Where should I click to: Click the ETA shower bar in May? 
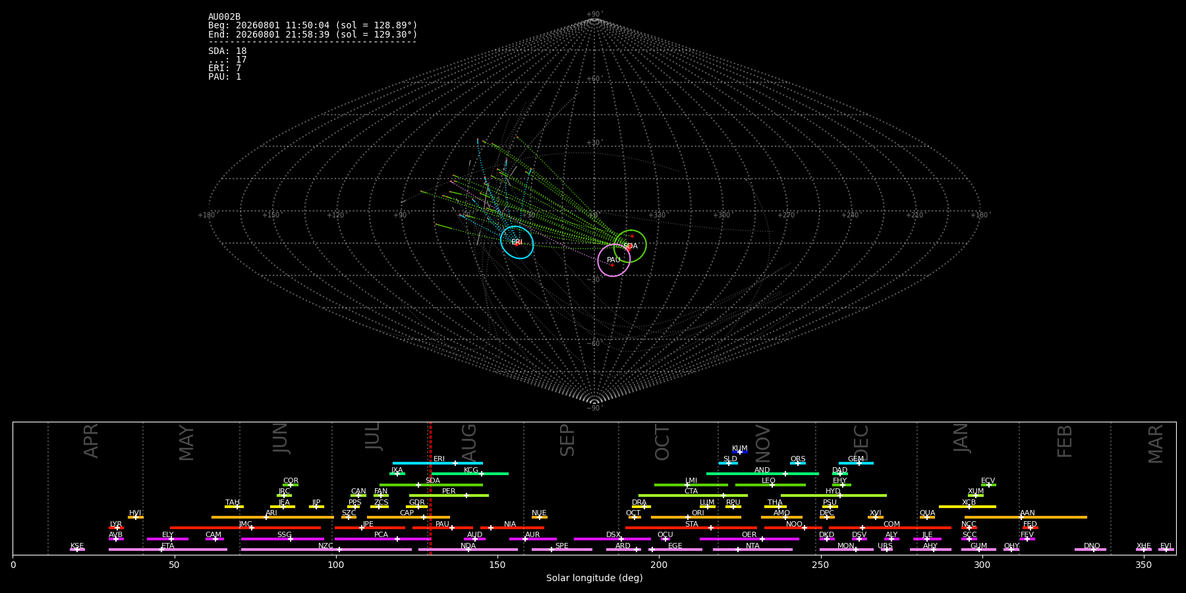(168, 550)
